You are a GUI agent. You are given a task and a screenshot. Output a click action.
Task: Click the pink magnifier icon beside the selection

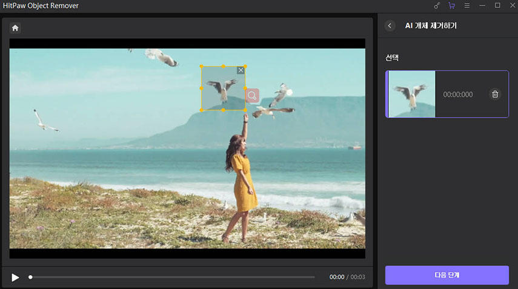tap(252, 96)
